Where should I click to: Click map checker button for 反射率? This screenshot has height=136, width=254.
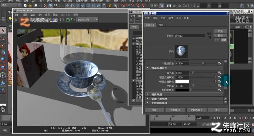point(220,86)
